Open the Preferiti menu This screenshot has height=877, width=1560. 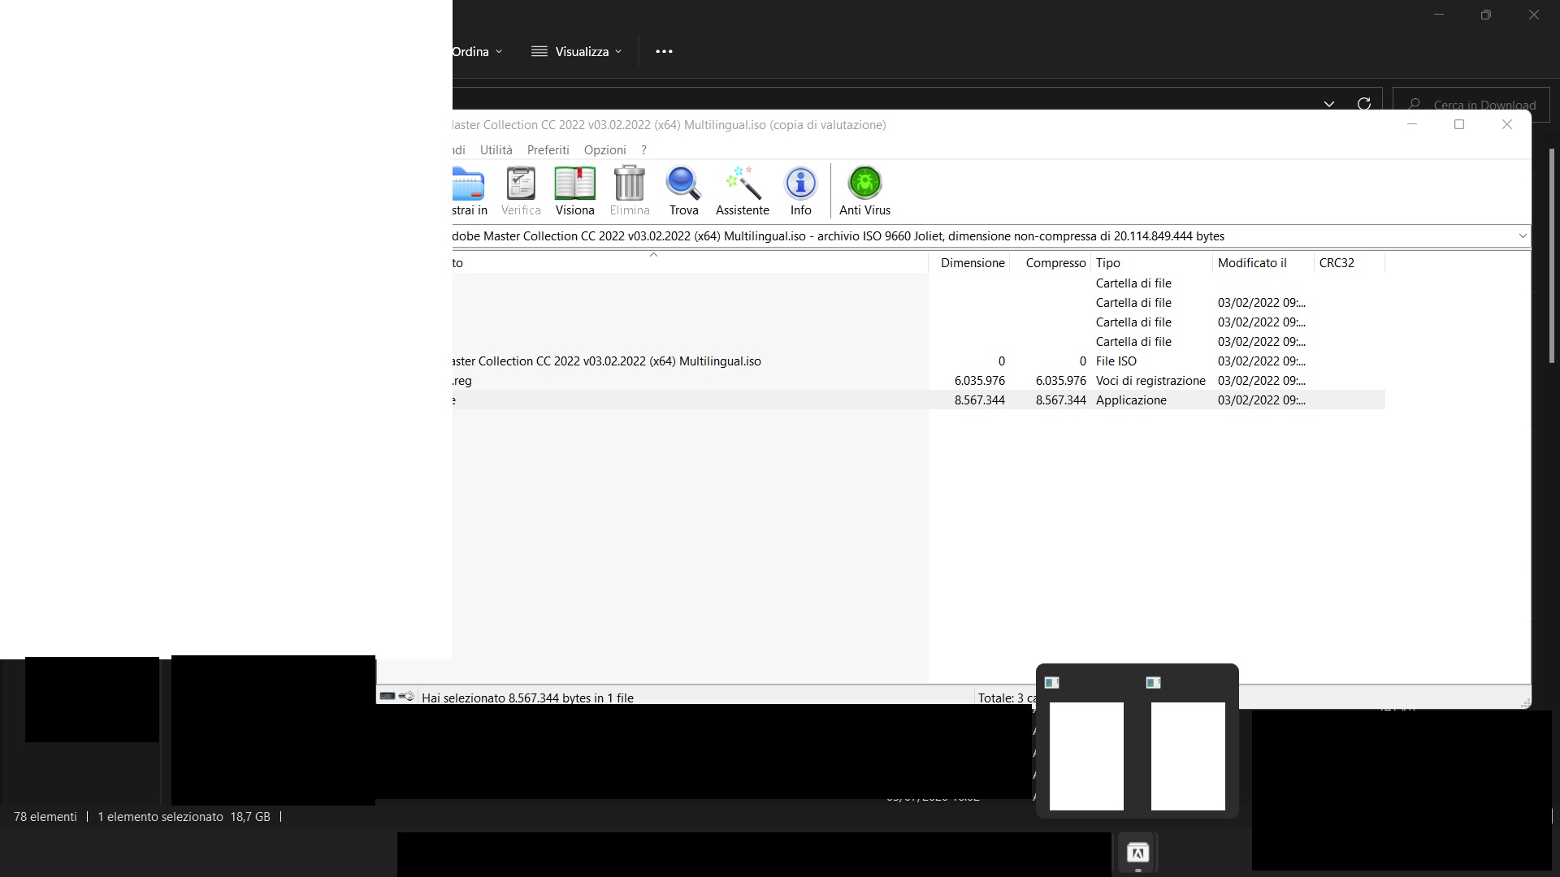coord(548,150)
